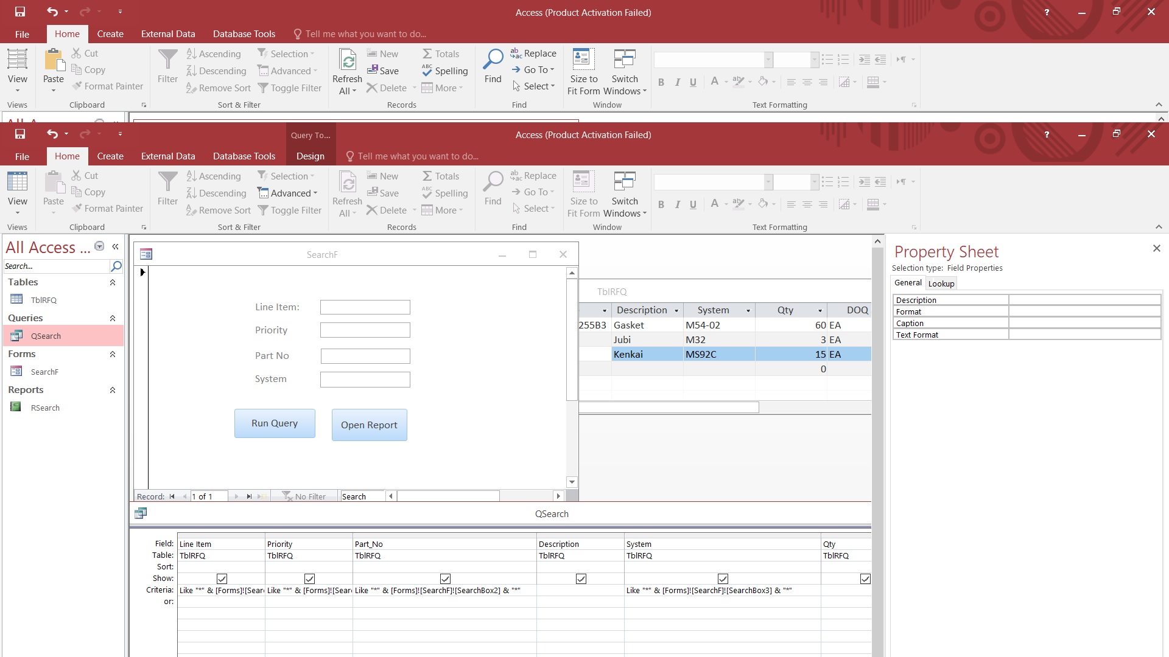
Task: Click text highlight color in upper ribbon
Action: [738, 82]
